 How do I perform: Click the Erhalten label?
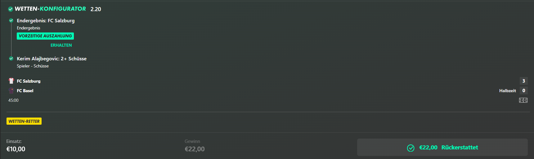61,45
